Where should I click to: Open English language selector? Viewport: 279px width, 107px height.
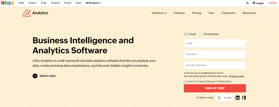[260, 3]
